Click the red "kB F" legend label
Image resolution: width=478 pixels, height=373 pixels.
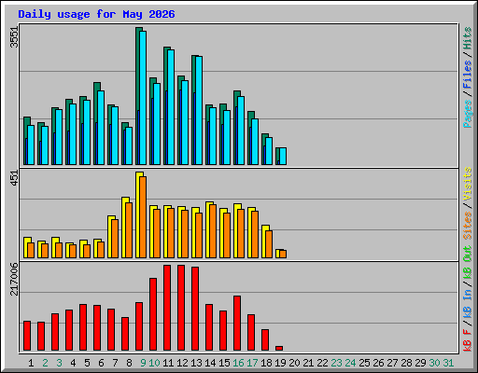pos(468,340)
